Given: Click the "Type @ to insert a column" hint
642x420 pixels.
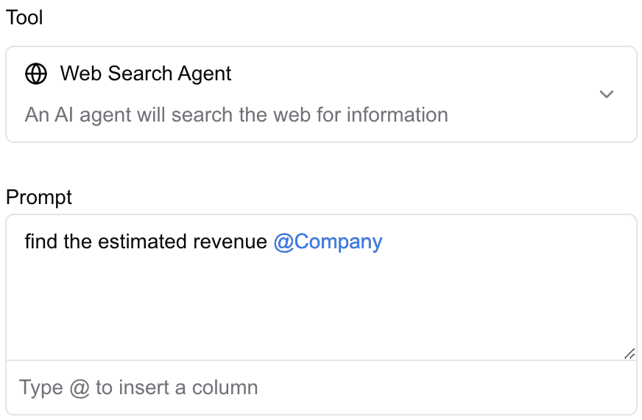Looking at the screenshot, I should pos(138,388).
